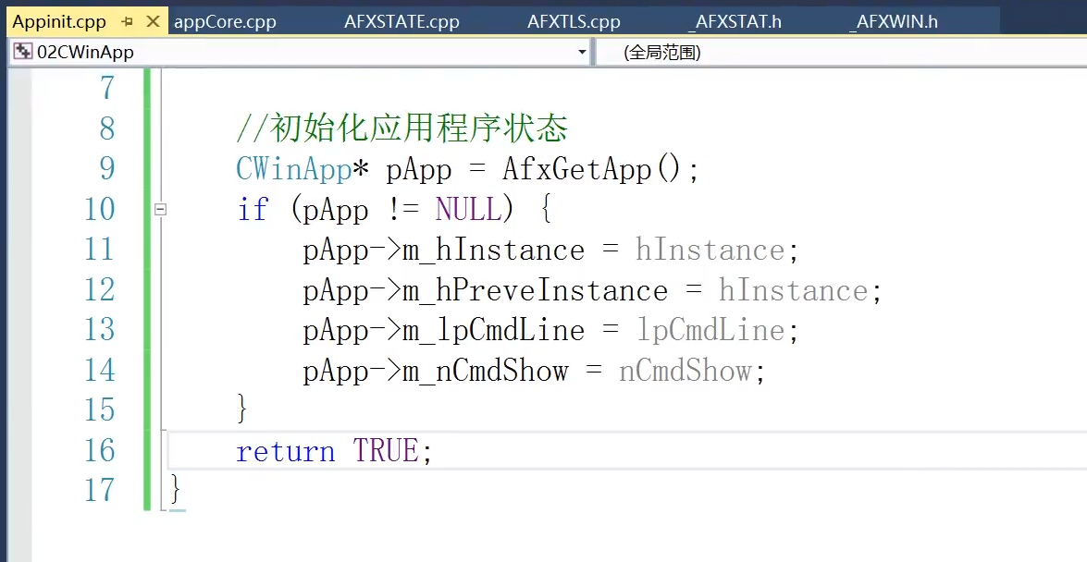Collapse the if block at line 10
The height and width of the screenshot is (562, 1087).
click(x=160, y=209)
